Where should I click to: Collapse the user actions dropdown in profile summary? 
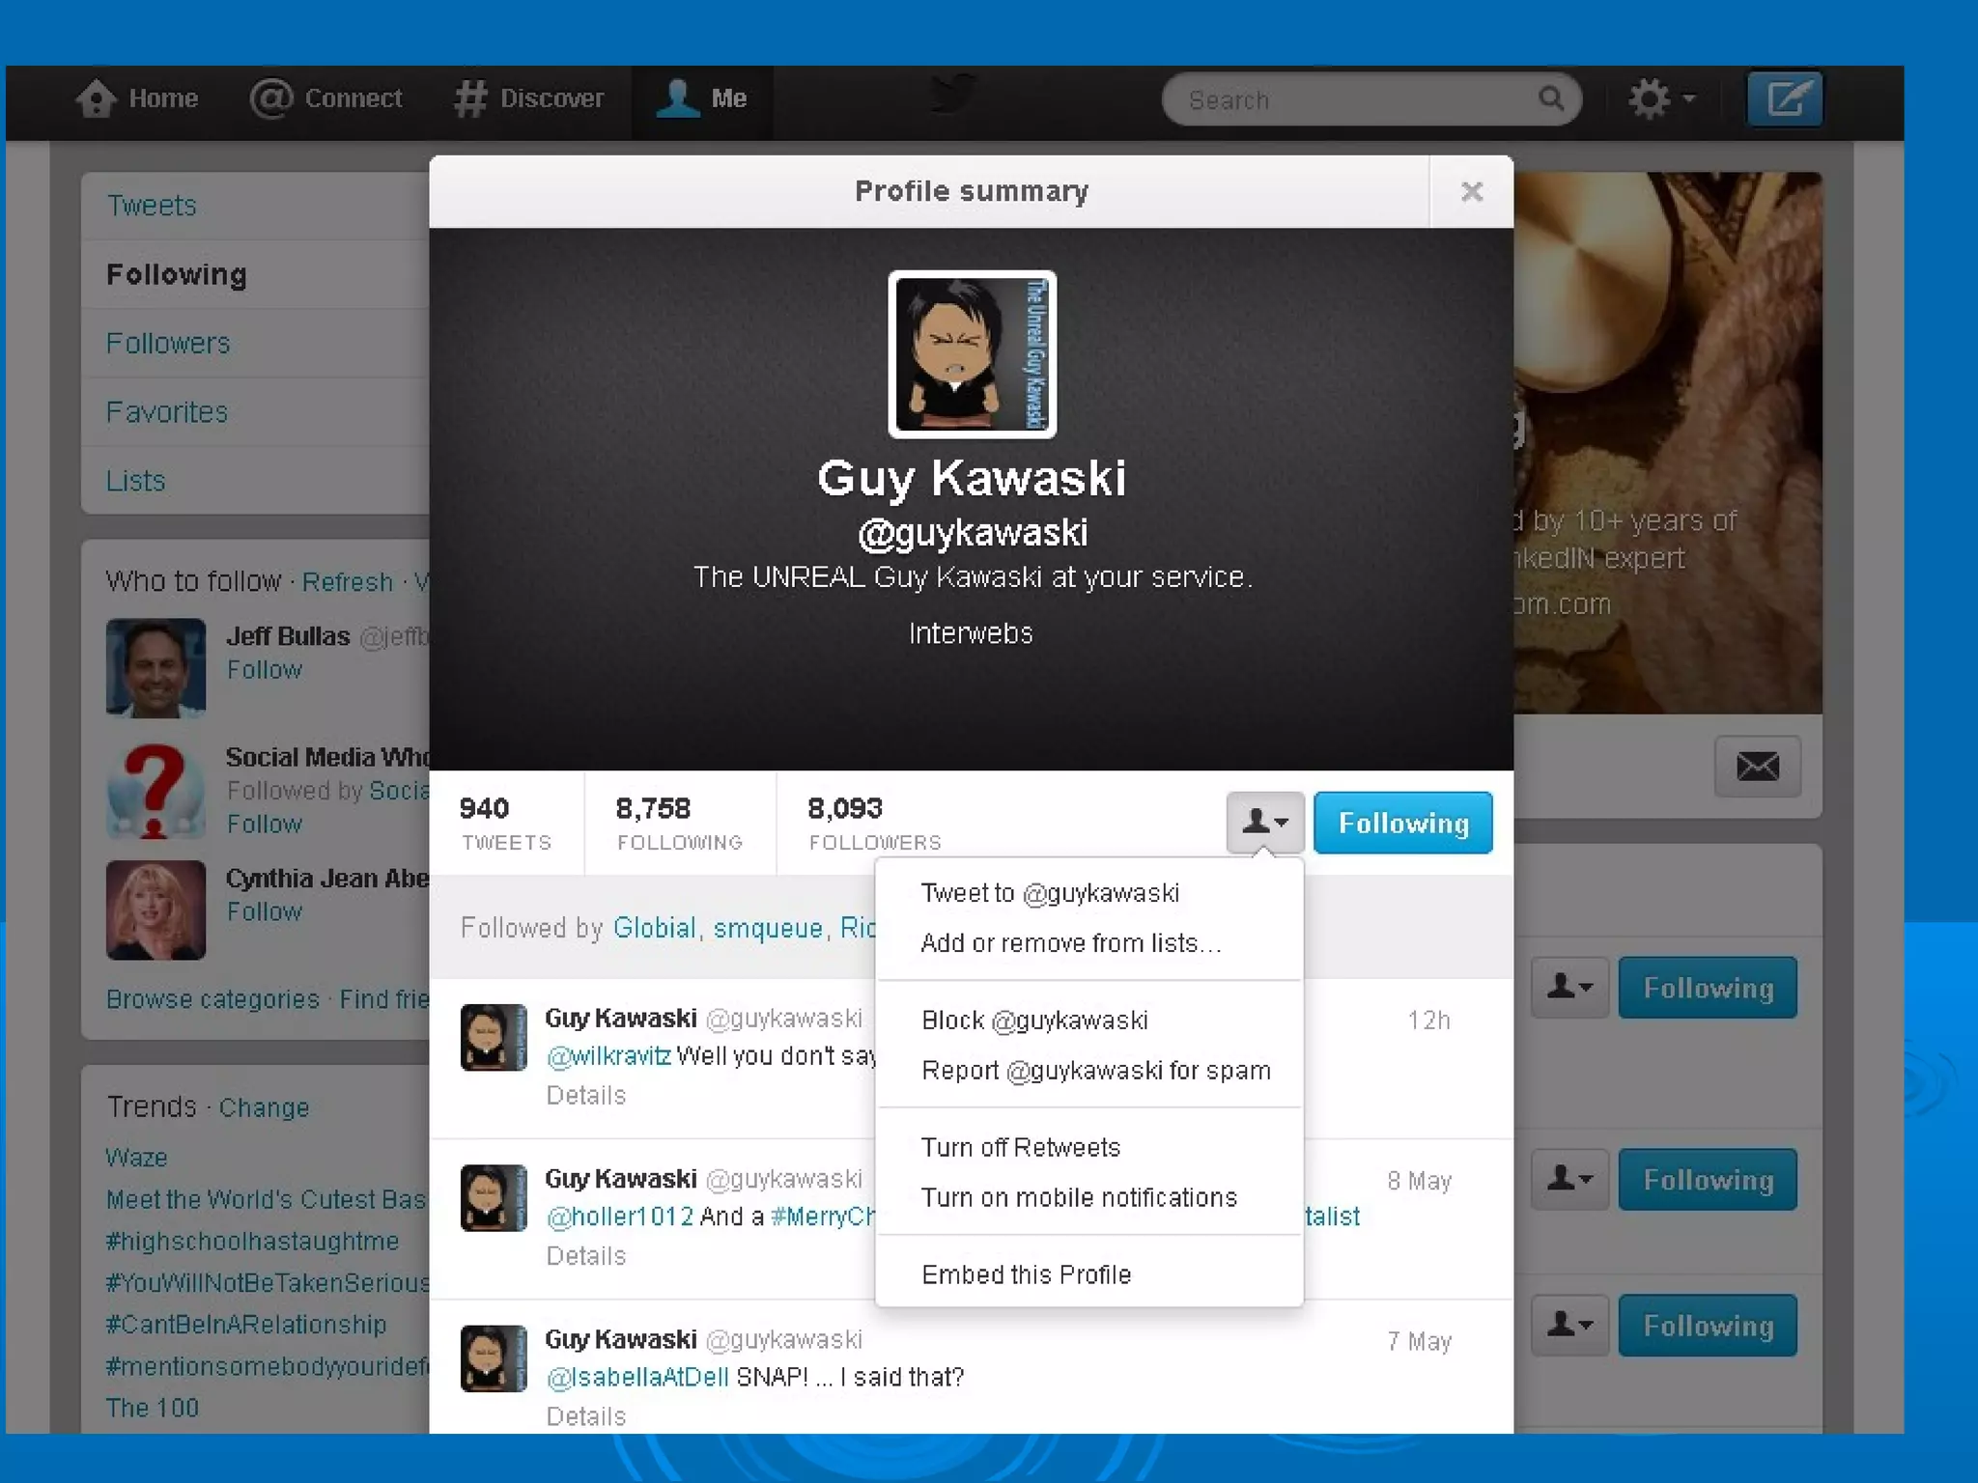(x=1264, y=823)
